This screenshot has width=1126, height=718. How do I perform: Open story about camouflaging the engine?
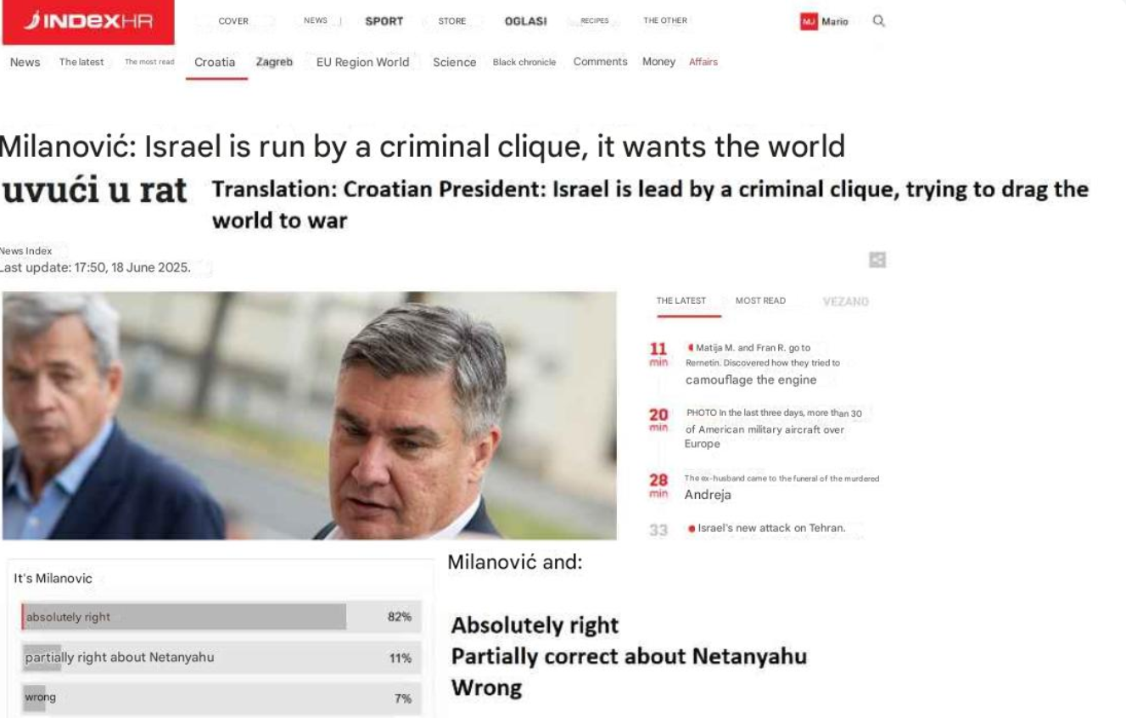coord(762,363)
